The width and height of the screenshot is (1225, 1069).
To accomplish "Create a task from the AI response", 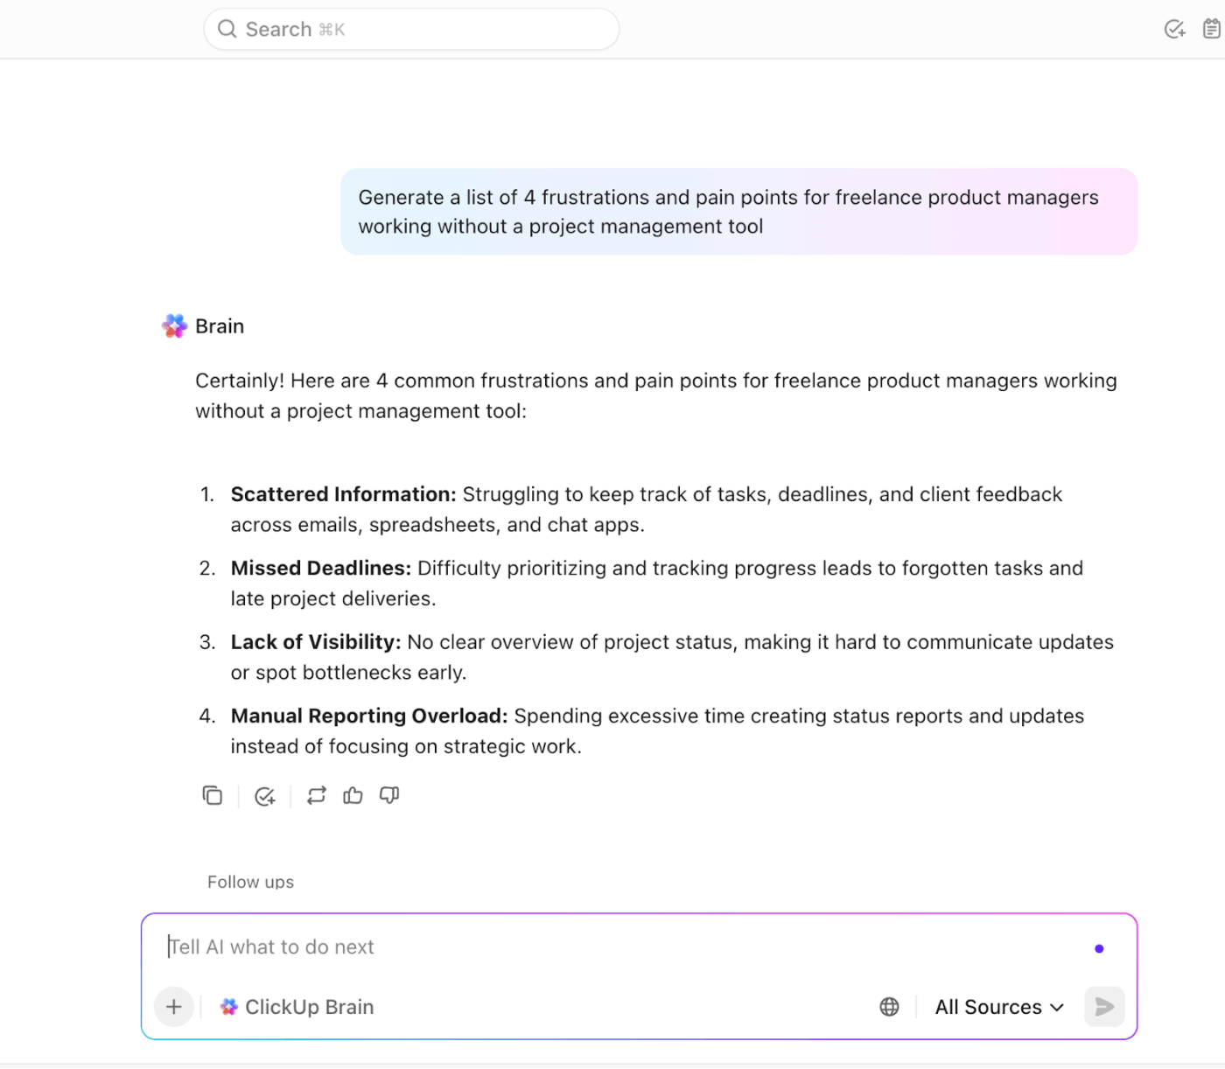I will [265, 795].
